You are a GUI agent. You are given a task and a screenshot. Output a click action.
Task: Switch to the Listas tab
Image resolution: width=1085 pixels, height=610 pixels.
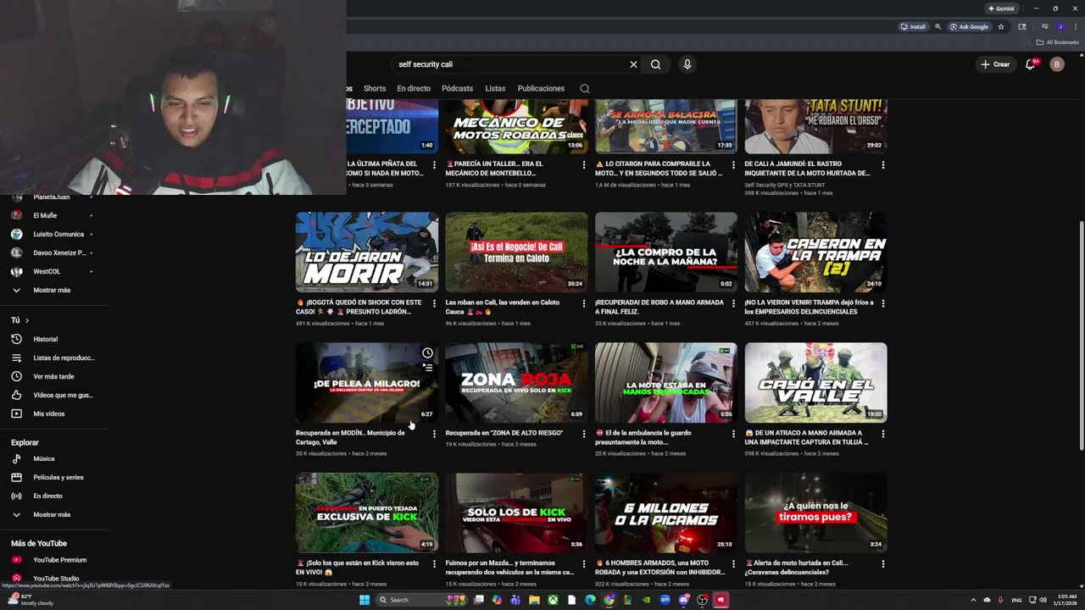(495, 88)
